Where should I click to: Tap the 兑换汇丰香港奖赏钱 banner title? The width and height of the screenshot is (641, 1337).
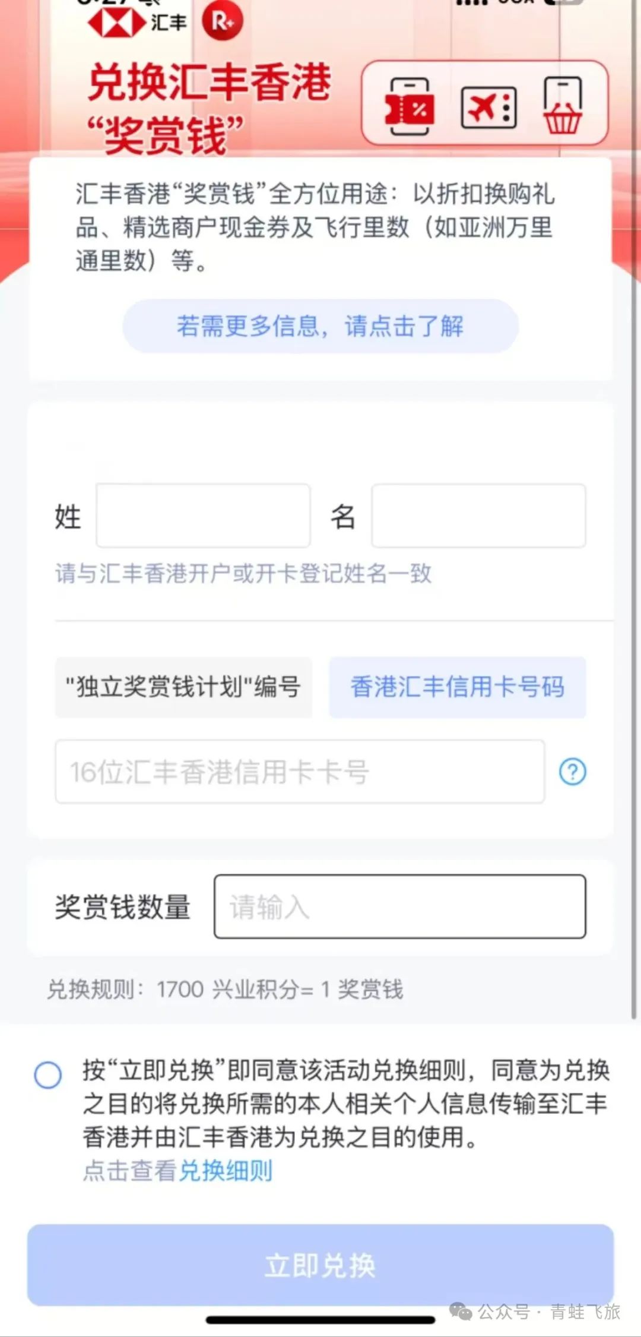click(x=209, y=108)
